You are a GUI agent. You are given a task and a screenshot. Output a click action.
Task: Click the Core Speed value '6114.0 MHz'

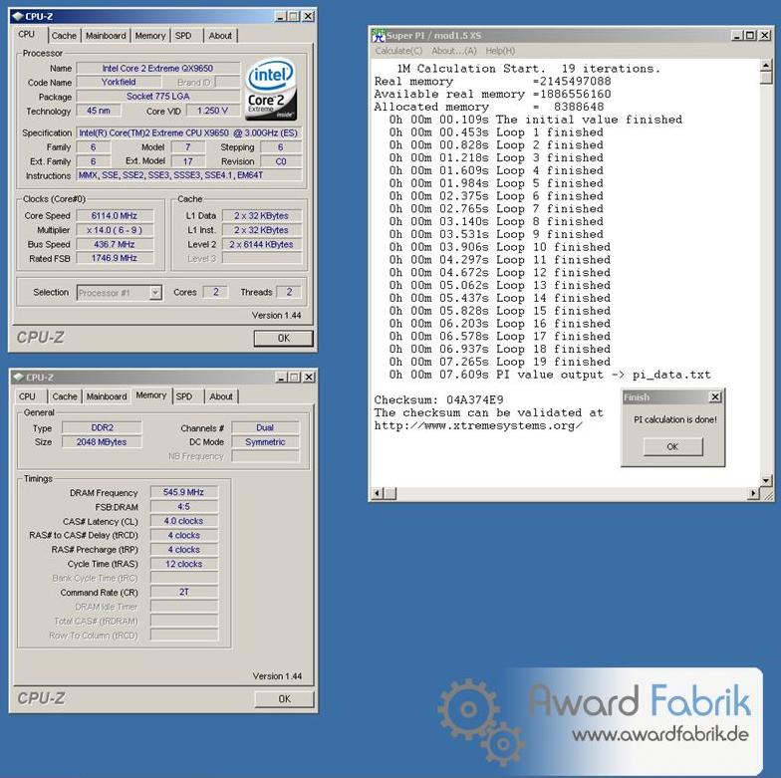(x=114, y=215)
